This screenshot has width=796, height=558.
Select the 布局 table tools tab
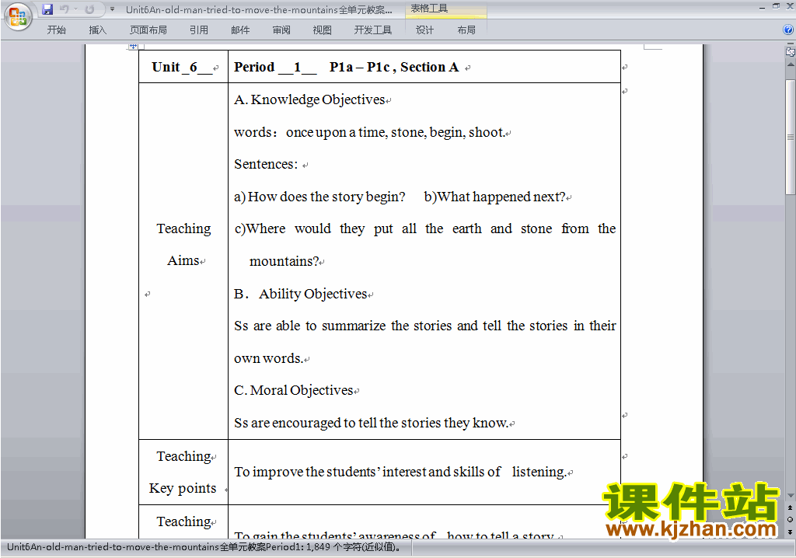point(466,30)
